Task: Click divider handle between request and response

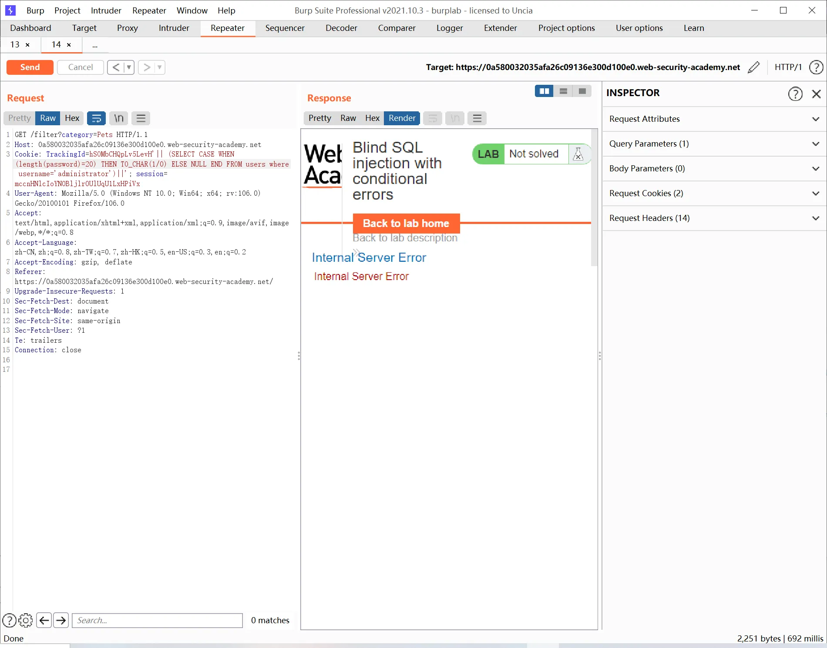Action: (299, 356)
